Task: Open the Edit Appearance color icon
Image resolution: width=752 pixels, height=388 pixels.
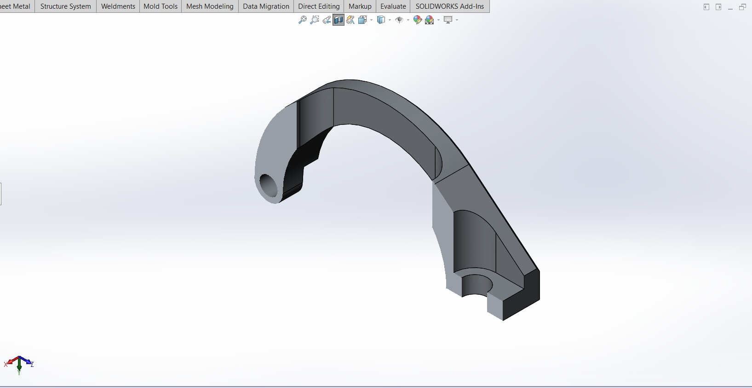Action: 418,20
